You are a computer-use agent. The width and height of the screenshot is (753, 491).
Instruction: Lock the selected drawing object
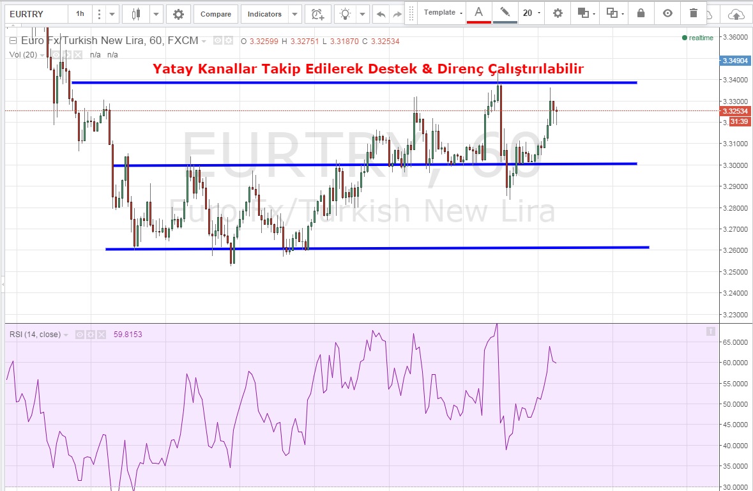[x=641, y=13]
